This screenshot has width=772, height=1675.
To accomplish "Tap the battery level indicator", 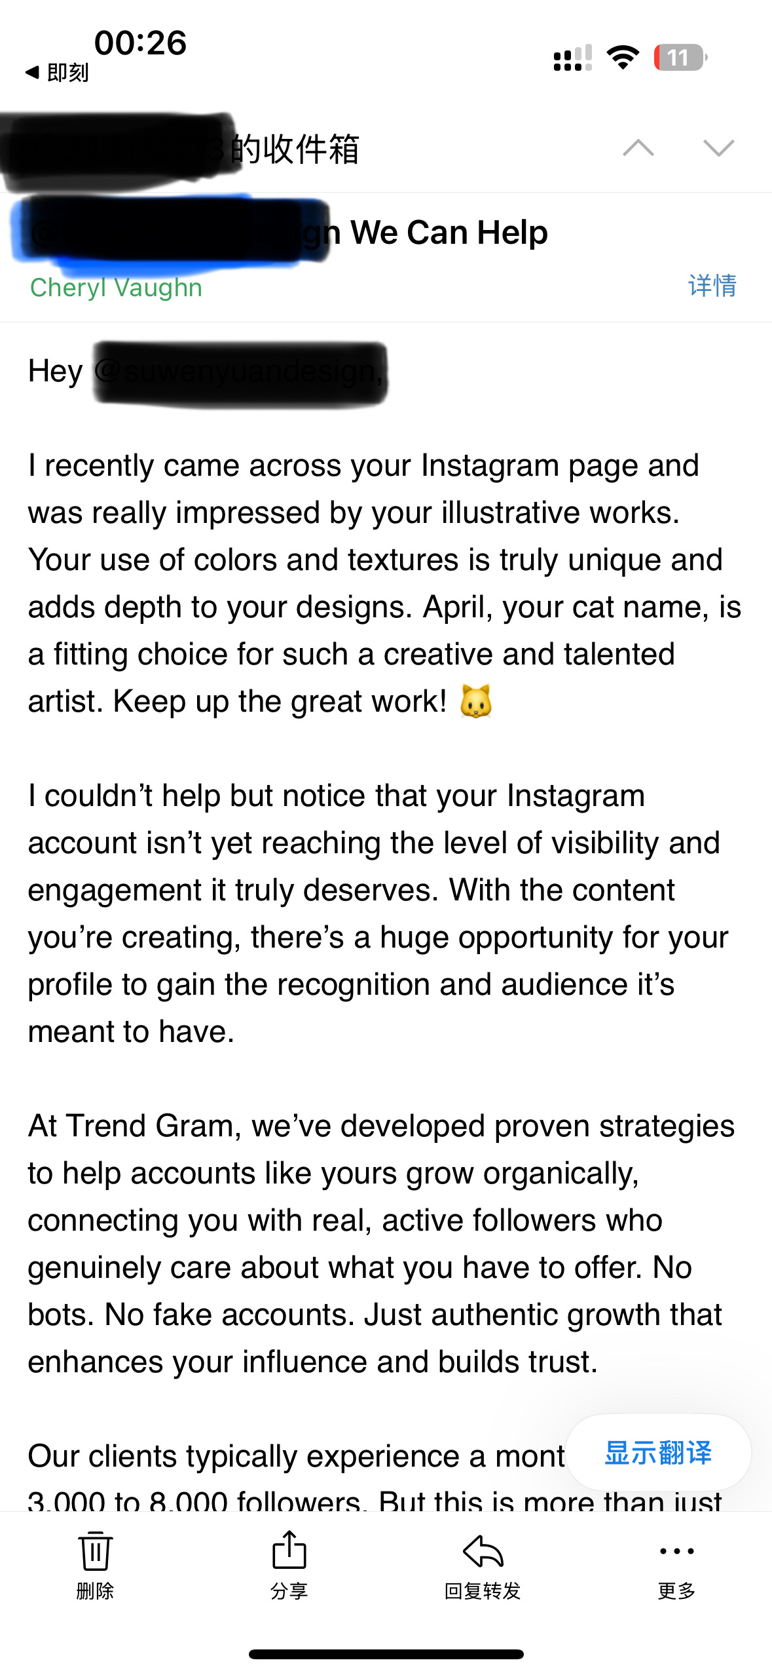I will point(680,58).
